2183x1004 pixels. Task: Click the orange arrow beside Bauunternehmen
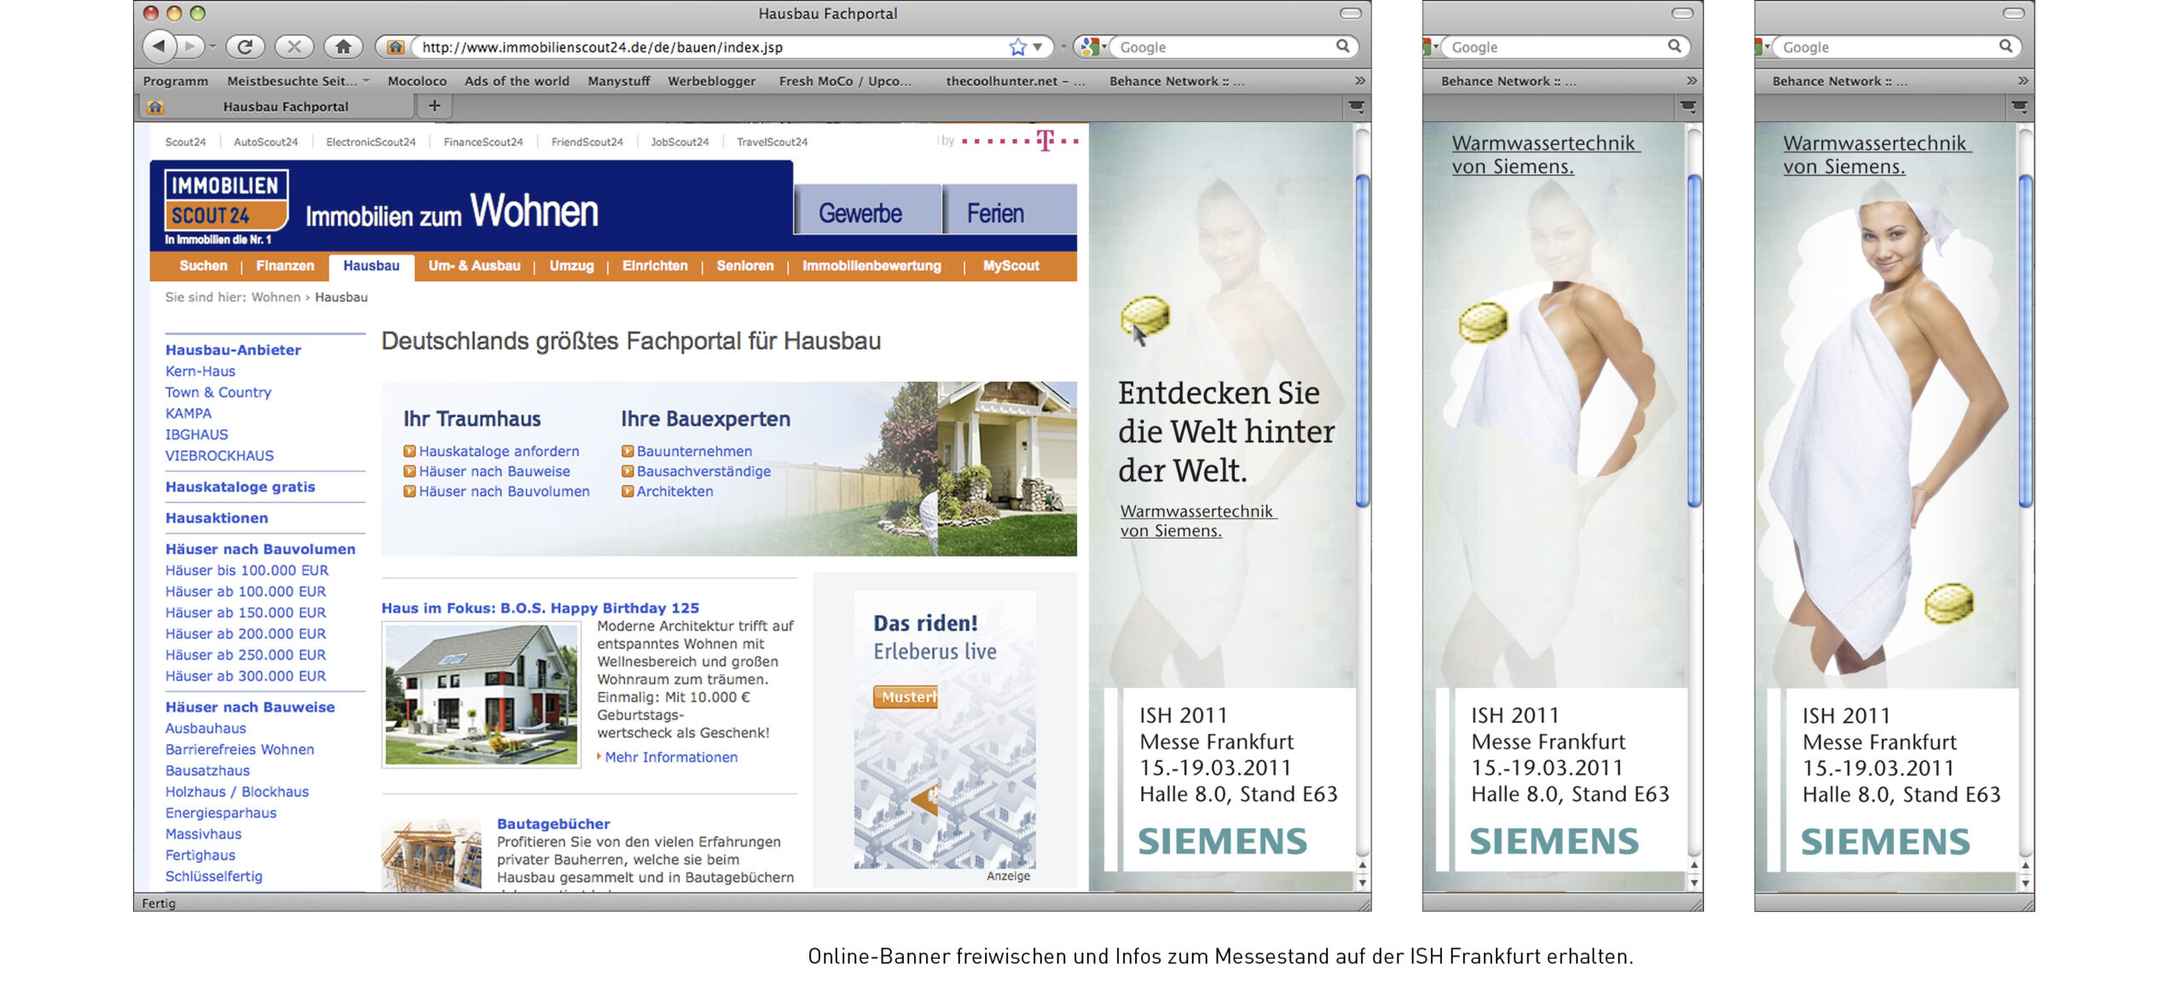click(x=628, y=451)
